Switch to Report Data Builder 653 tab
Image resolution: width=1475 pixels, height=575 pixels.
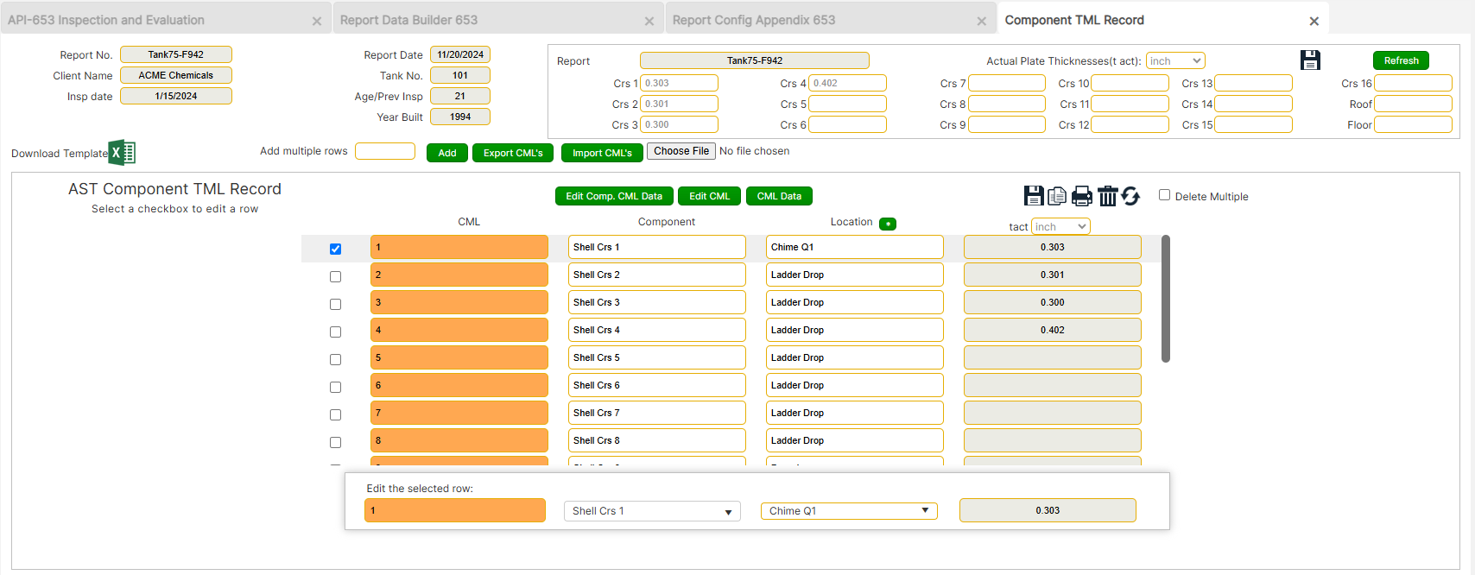pos(408,20)
